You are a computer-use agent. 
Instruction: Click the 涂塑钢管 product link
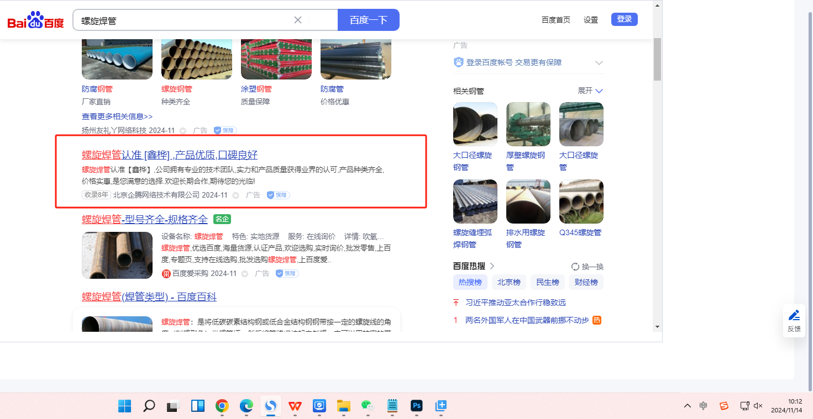[x=256, y=89]
